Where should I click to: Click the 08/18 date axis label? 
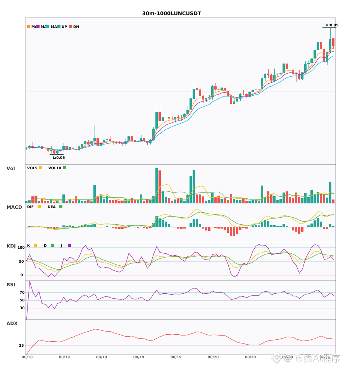pos(27,357)
